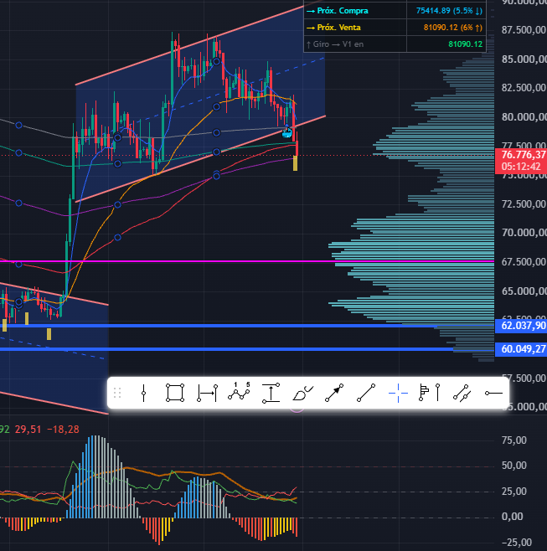The image size is (547, 551).
Task: Click the 85.000,00 price axis label
Action: 524,59
